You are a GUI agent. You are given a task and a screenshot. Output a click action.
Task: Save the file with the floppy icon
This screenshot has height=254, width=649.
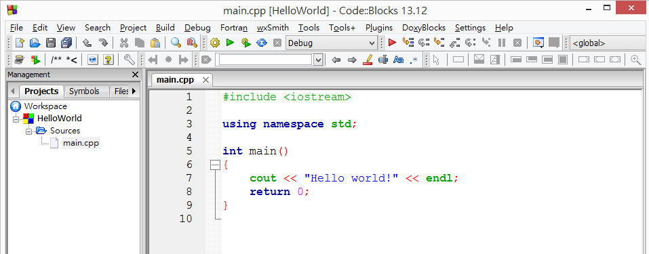pyautogui.click(x=50, y=43)
